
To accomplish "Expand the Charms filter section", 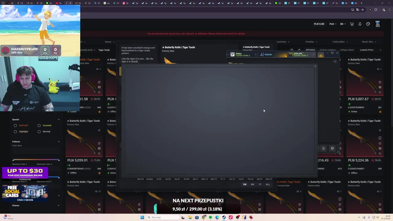I will (59, 205).
